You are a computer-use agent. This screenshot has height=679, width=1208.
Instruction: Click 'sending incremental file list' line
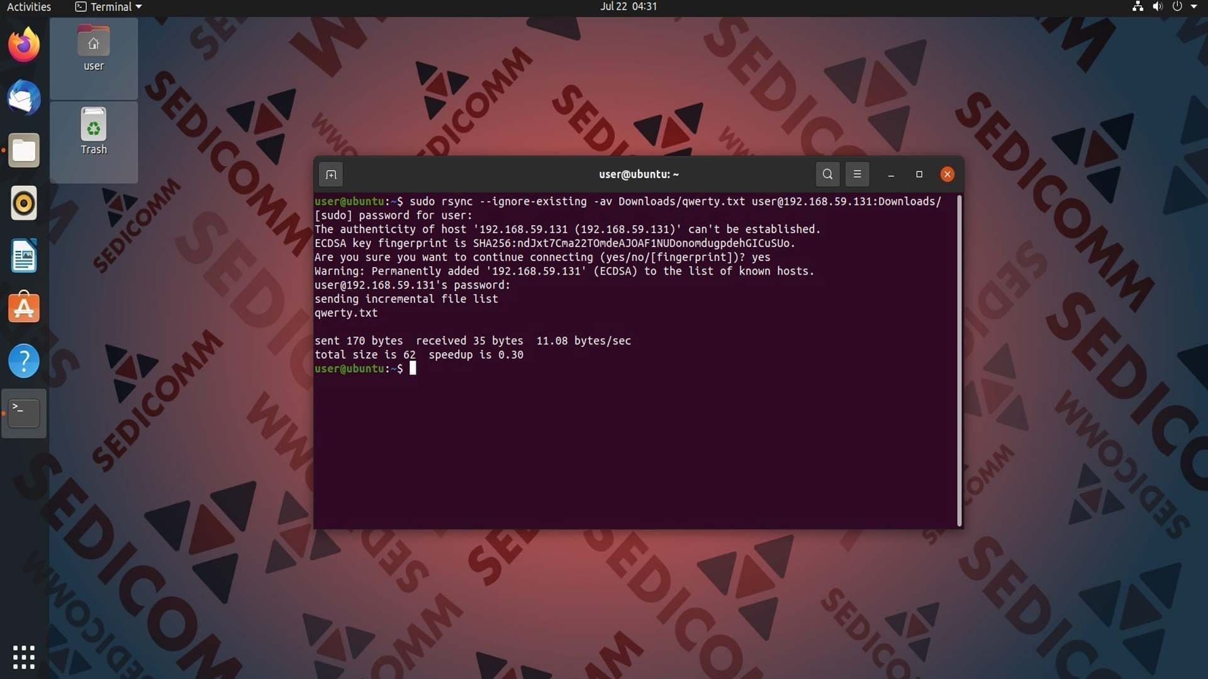pyautogui.click(x=406, y=299)
